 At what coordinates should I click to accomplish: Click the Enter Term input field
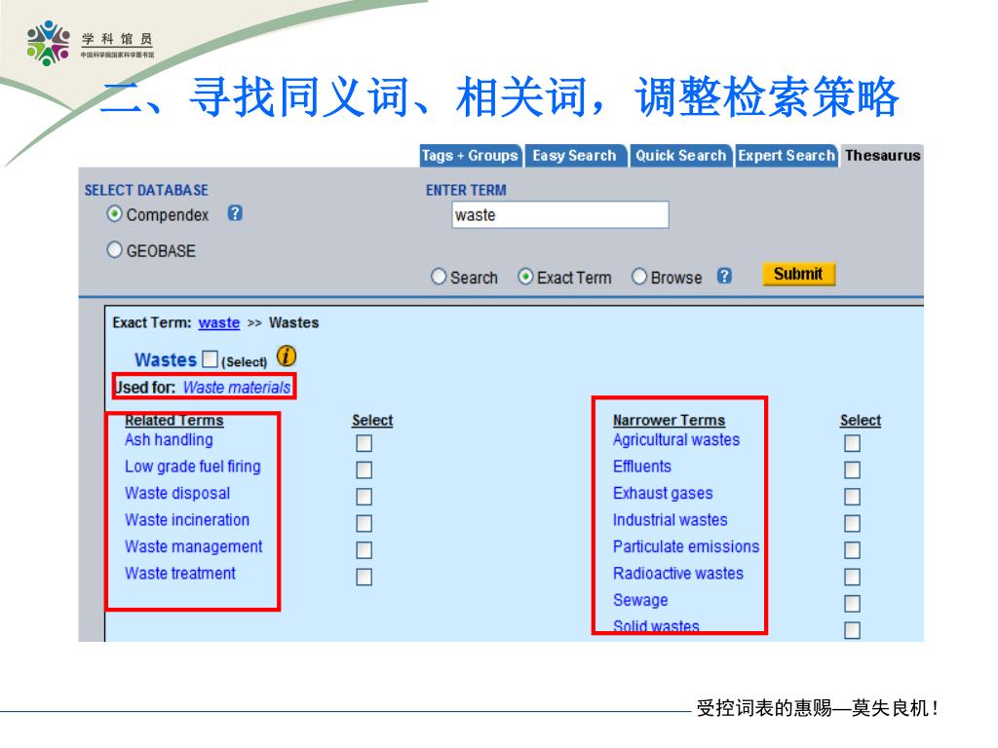click(x=560, y=215)
